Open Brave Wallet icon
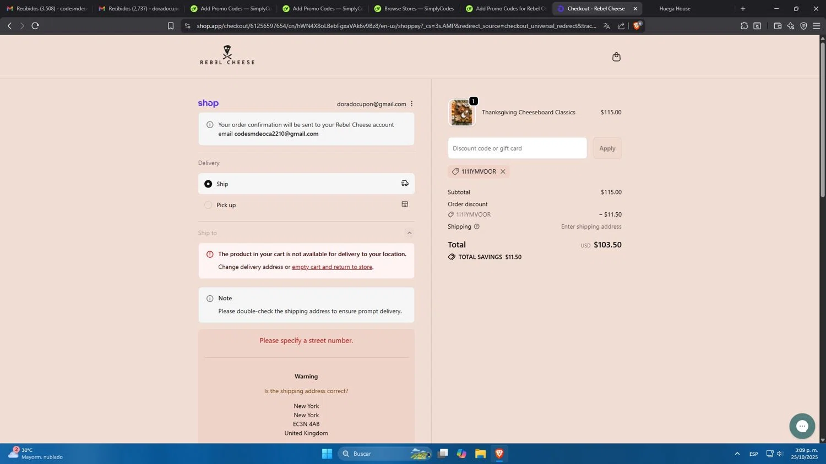Screen dimensions: 826x464 coord(778,26)
